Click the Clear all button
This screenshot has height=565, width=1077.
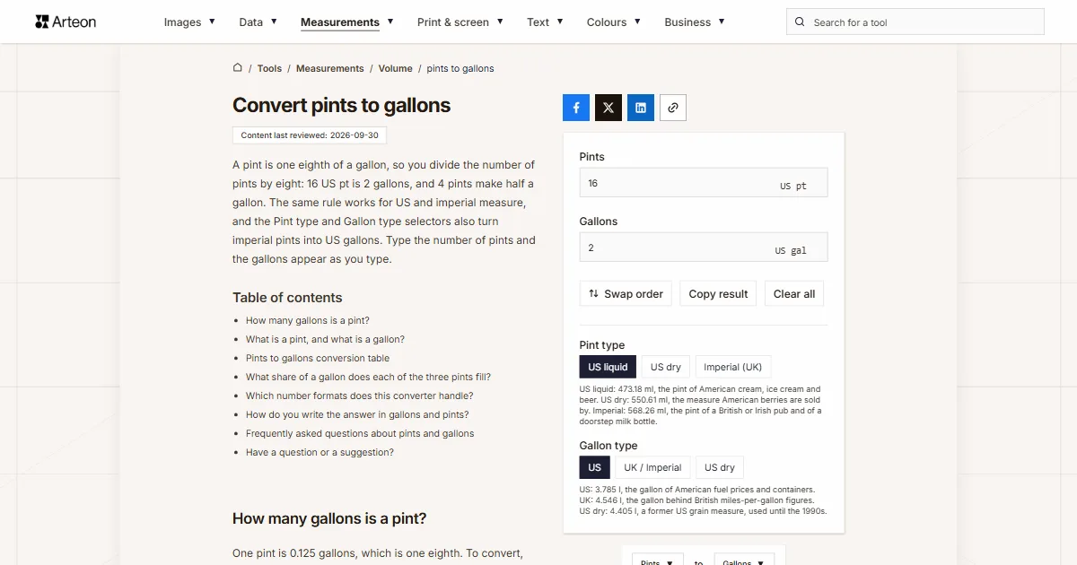click(794, 294)
